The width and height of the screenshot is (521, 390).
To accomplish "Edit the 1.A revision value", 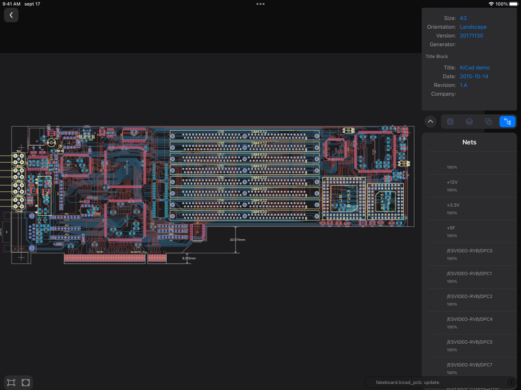I will pyautogui.click(x=463, y=85).
